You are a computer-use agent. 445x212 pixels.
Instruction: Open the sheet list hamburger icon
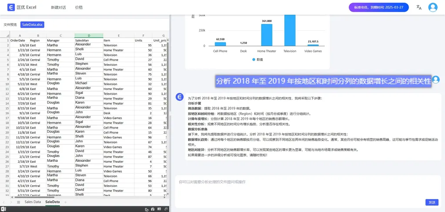point(18,202)
